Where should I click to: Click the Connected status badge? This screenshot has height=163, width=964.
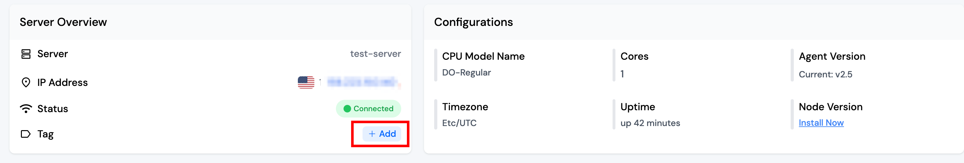coord(369,109)
